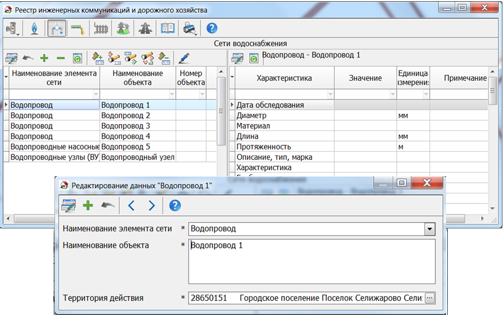Open help in main toolbar
Image resolution: width=503 pixels, height=315 pixels.
[212, 28]
